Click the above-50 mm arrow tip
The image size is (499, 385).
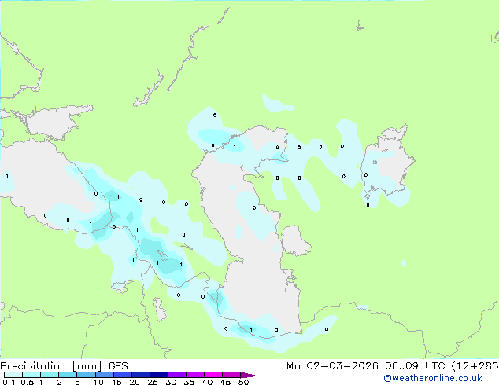[249, 375]
